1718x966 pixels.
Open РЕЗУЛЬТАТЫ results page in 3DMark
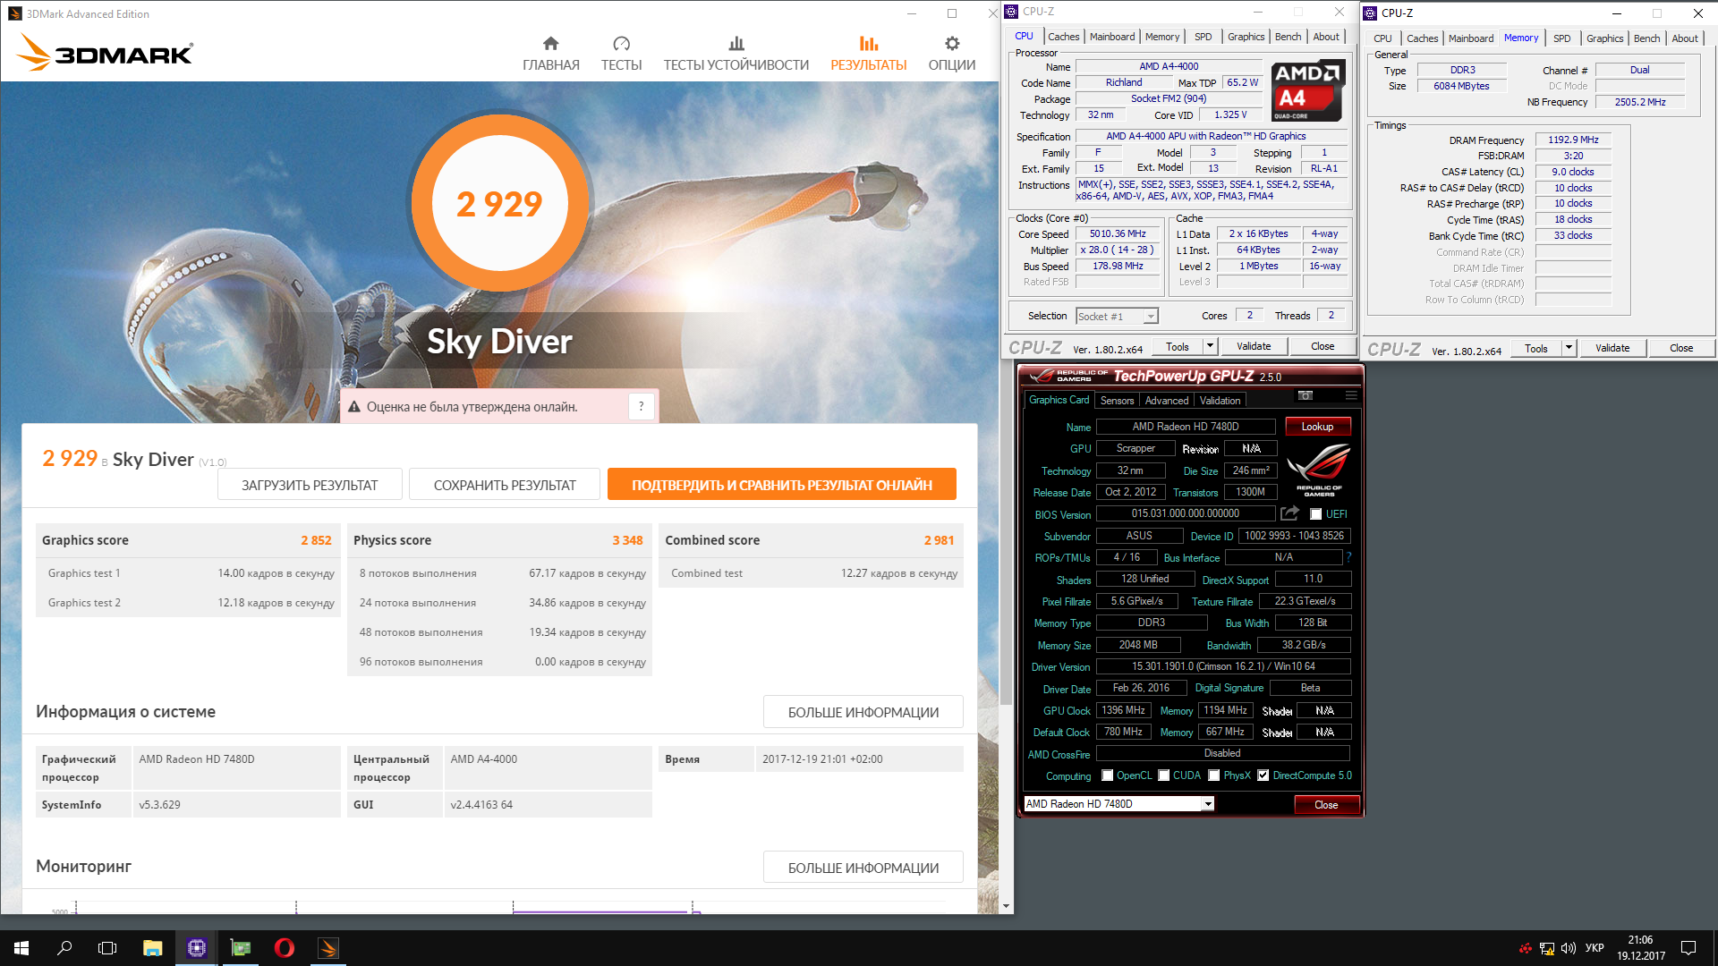tap(868, 54)
